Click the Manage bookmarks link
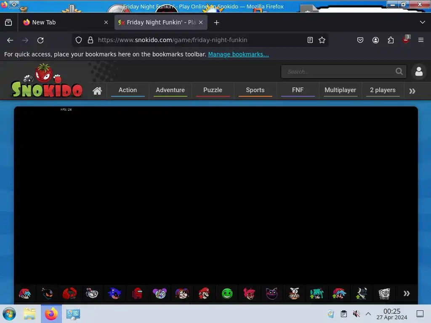Viewport: 431px width, 323px height. pos(238,54)
